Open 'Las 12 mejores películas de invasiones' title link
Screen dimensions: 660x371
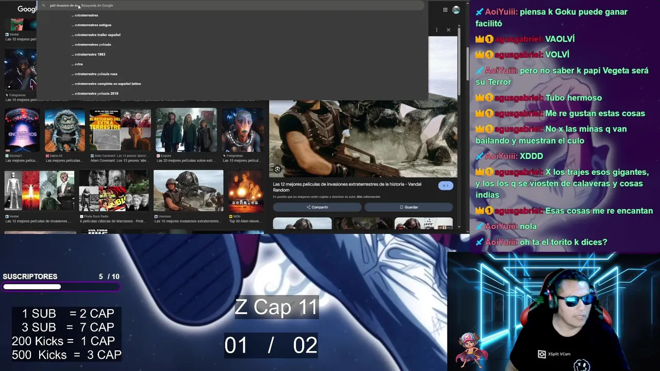coord(347,187)
